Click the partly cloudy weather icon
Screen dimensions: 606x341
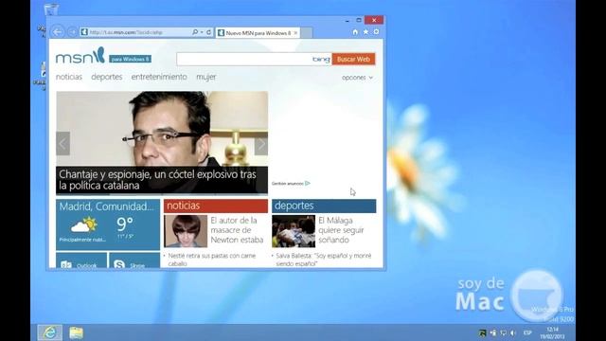click(x=84, y=224)
